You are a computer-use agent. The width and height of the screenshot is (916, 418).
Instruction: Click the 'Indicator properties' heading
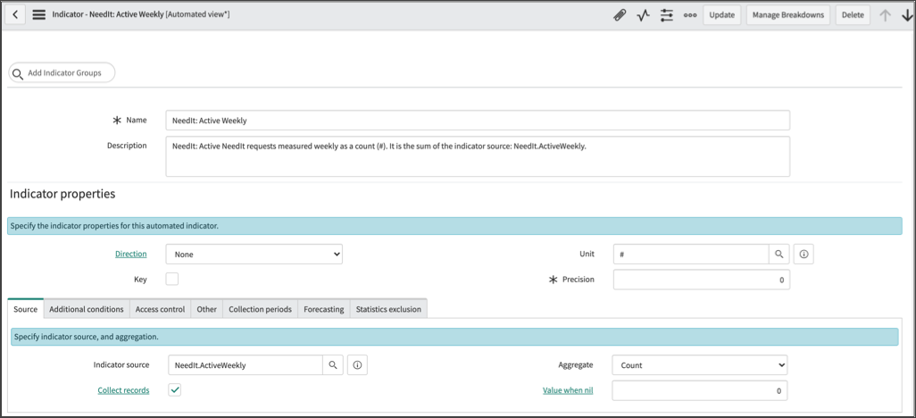[x=62, y=194]
